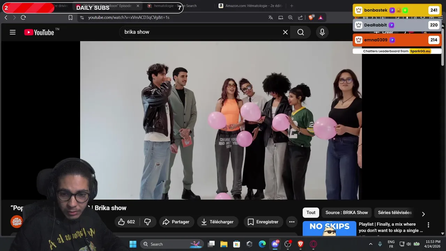Bookmark this page in the browser
Screen dimensions: 446x251
[x=70, y=17]
